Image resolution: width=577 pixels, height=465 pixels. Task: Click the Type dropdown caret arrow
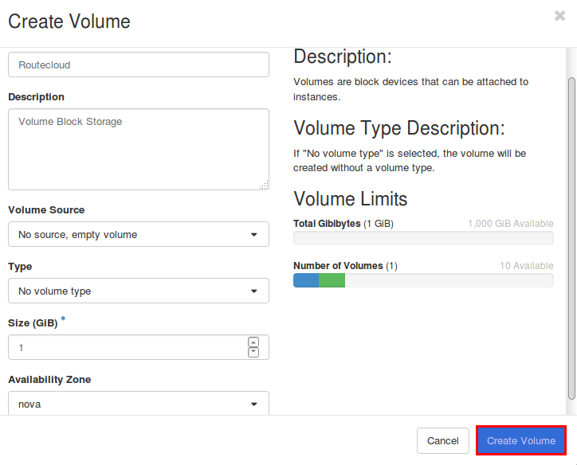click(254, 291)
